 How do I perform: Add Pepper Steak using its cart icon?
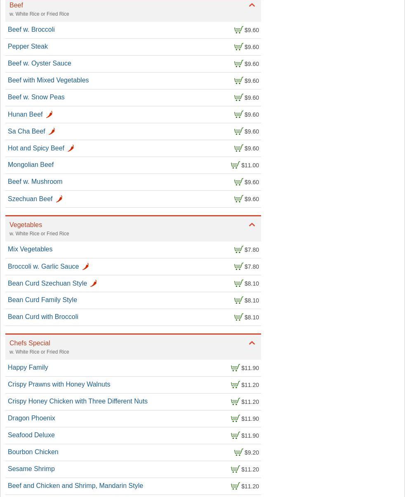[x=238, y=47]
